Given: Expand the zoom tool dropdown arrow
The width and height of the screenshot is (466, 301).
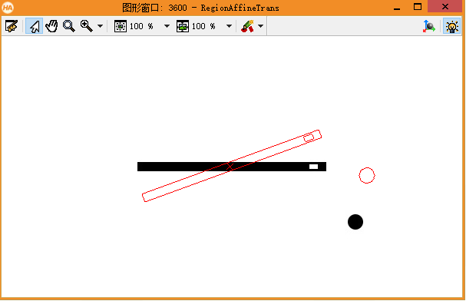Looking at the screenshot, I should pyautogui.click(x=101, y=26).
